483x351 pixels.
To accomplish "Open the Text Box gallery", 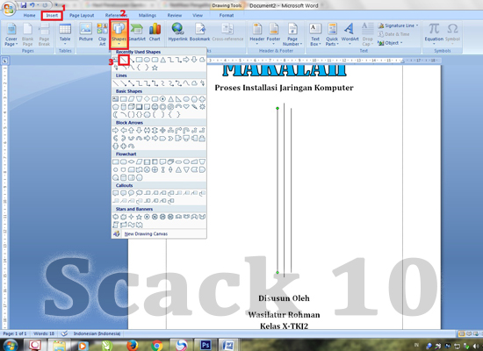I will (x=315, y=34).
